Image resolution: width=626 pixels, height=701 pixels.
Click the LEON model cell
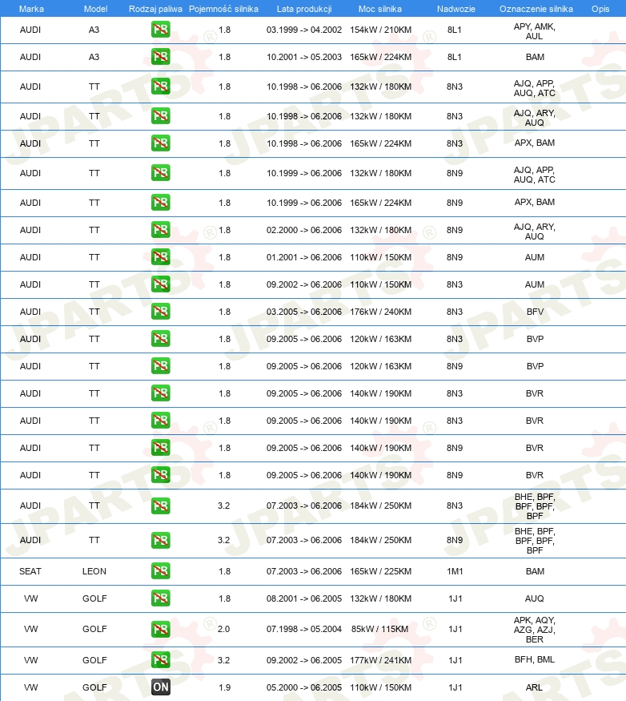(x=94, y=571)
